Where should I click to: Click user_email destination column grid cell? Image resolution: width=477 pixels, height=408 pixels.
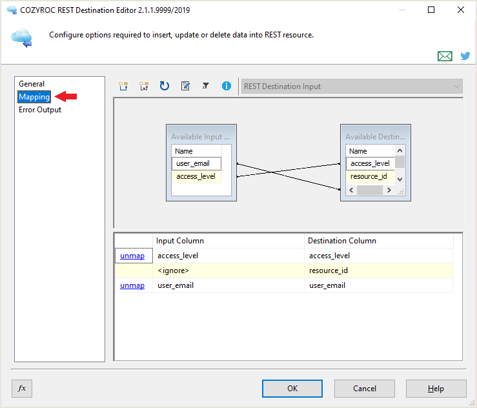pyautogui.click(x=378, y=285)
